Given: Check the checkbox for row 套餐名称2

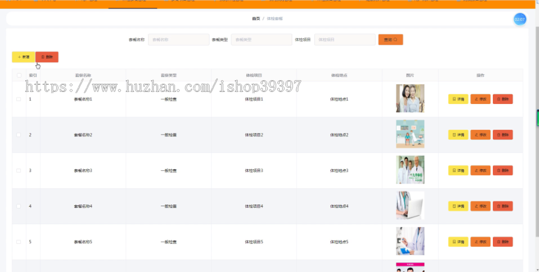Looking at the screenshot, I should [19, 135].
